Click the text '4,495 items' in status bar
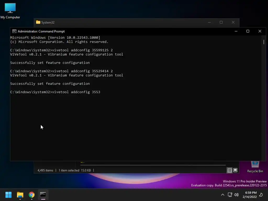This screenshot has height=201, width=268. click(45, 170)
